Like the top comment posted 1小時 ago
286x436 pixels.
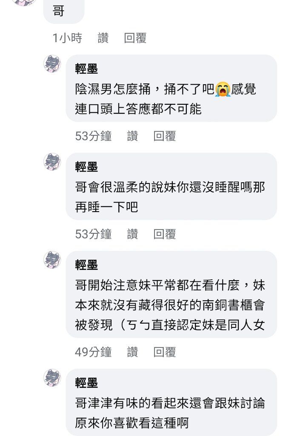103,38
